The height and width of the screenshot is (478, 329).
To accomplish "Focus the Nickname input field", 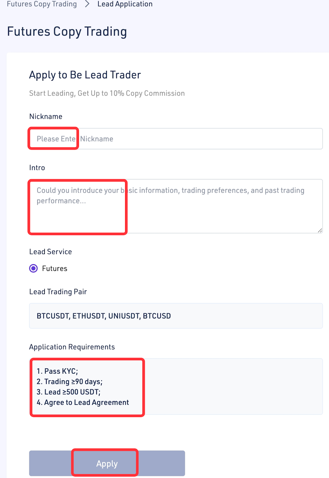I will click(176, 139).
